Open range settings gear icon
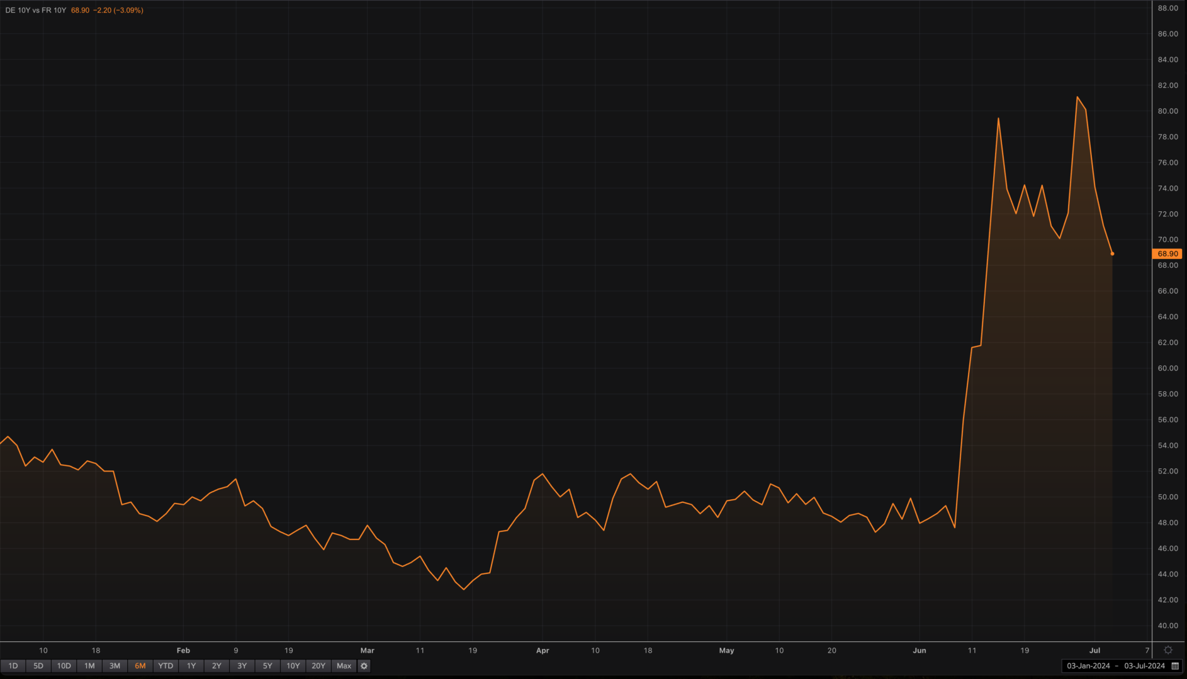Viewport: 1187px width, 679px height. point(364,666)
